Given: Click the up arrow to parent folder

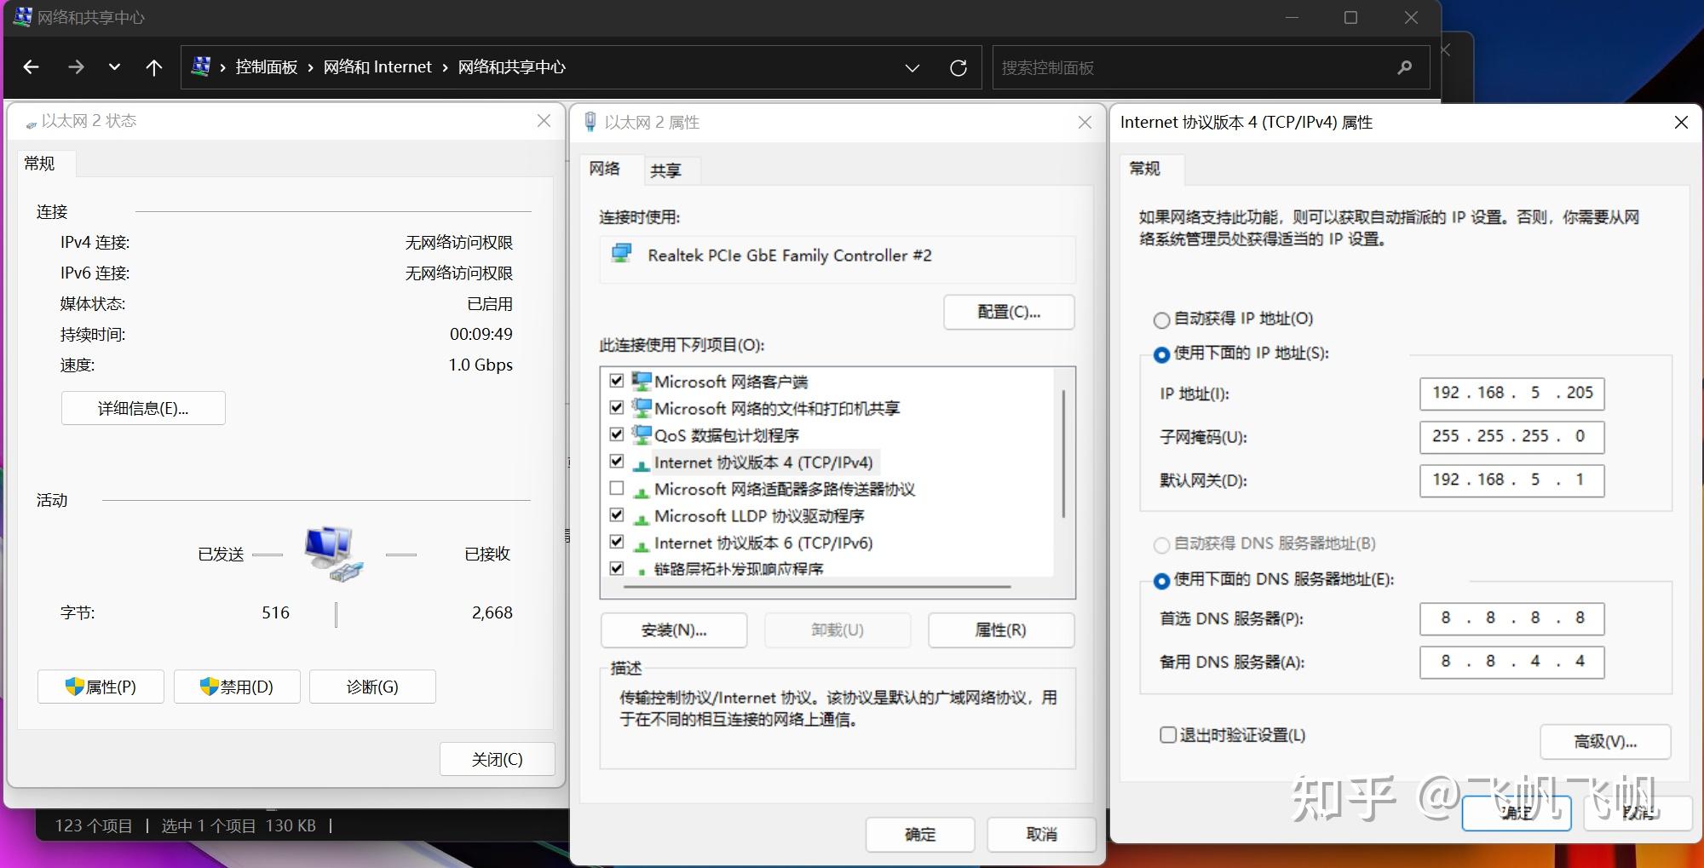Looking at the screenshot, I should click(153, 67).
